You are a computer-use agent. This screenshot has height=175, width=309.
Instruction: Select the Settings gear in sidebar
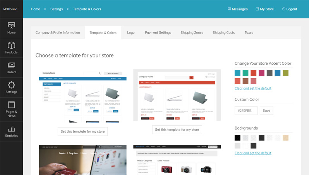click(11, 87)
